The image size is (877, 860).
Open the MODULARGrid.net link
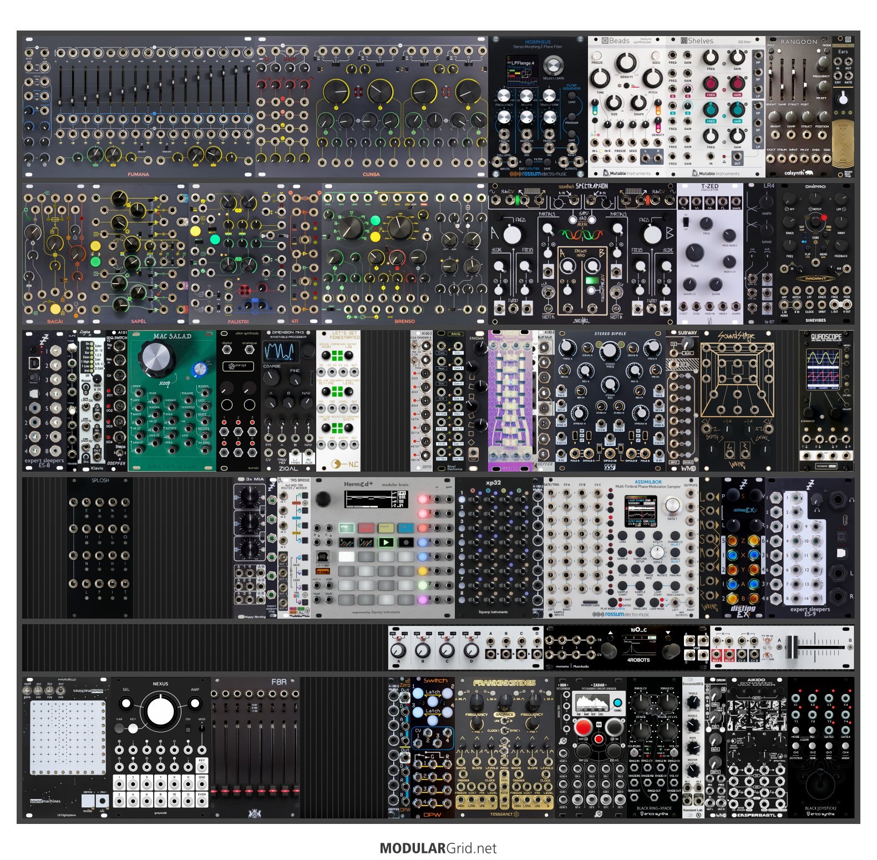tap(438, 848)
